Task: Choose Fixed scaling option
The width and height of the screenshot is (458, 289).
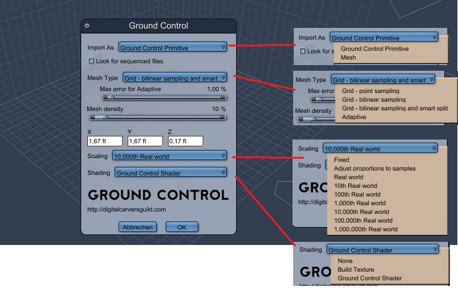Action: click(x=341, y=160)
